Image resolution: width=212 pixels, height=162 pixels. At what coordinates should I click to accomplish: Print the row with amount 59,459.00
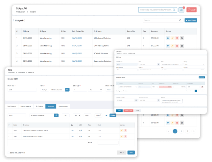point(182,123)
